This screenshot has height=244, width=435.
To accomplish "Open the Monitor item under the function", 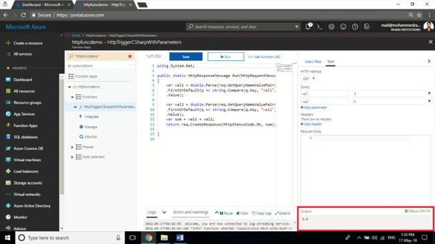I will pos(91,136).
